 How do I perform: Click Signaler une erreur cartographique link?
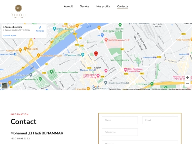click(x=180, y=89)
